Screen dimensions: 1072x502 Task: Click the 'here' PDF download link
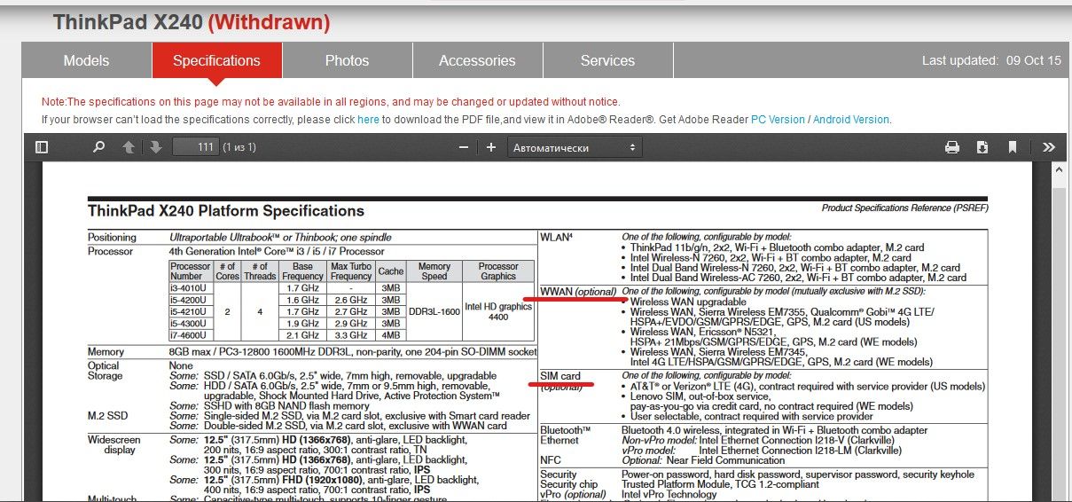point(368,119)
